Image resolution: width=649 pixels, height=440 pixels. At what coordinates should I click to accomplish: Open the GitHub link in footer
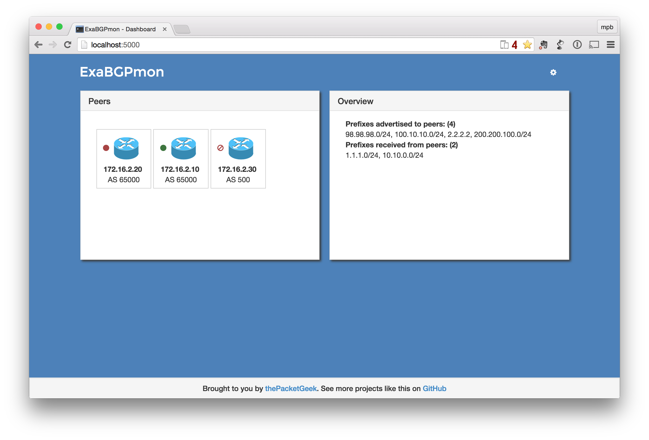click(x=434, y=388)
